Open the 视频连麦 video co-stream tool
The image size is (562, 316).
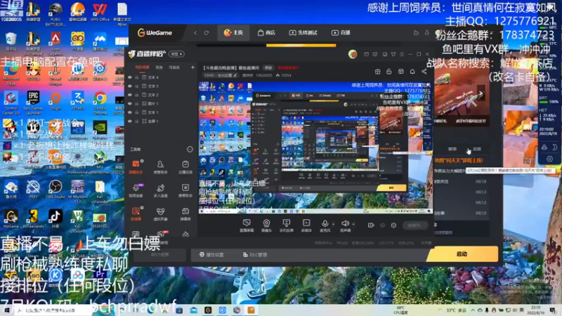tap(136, 190)
